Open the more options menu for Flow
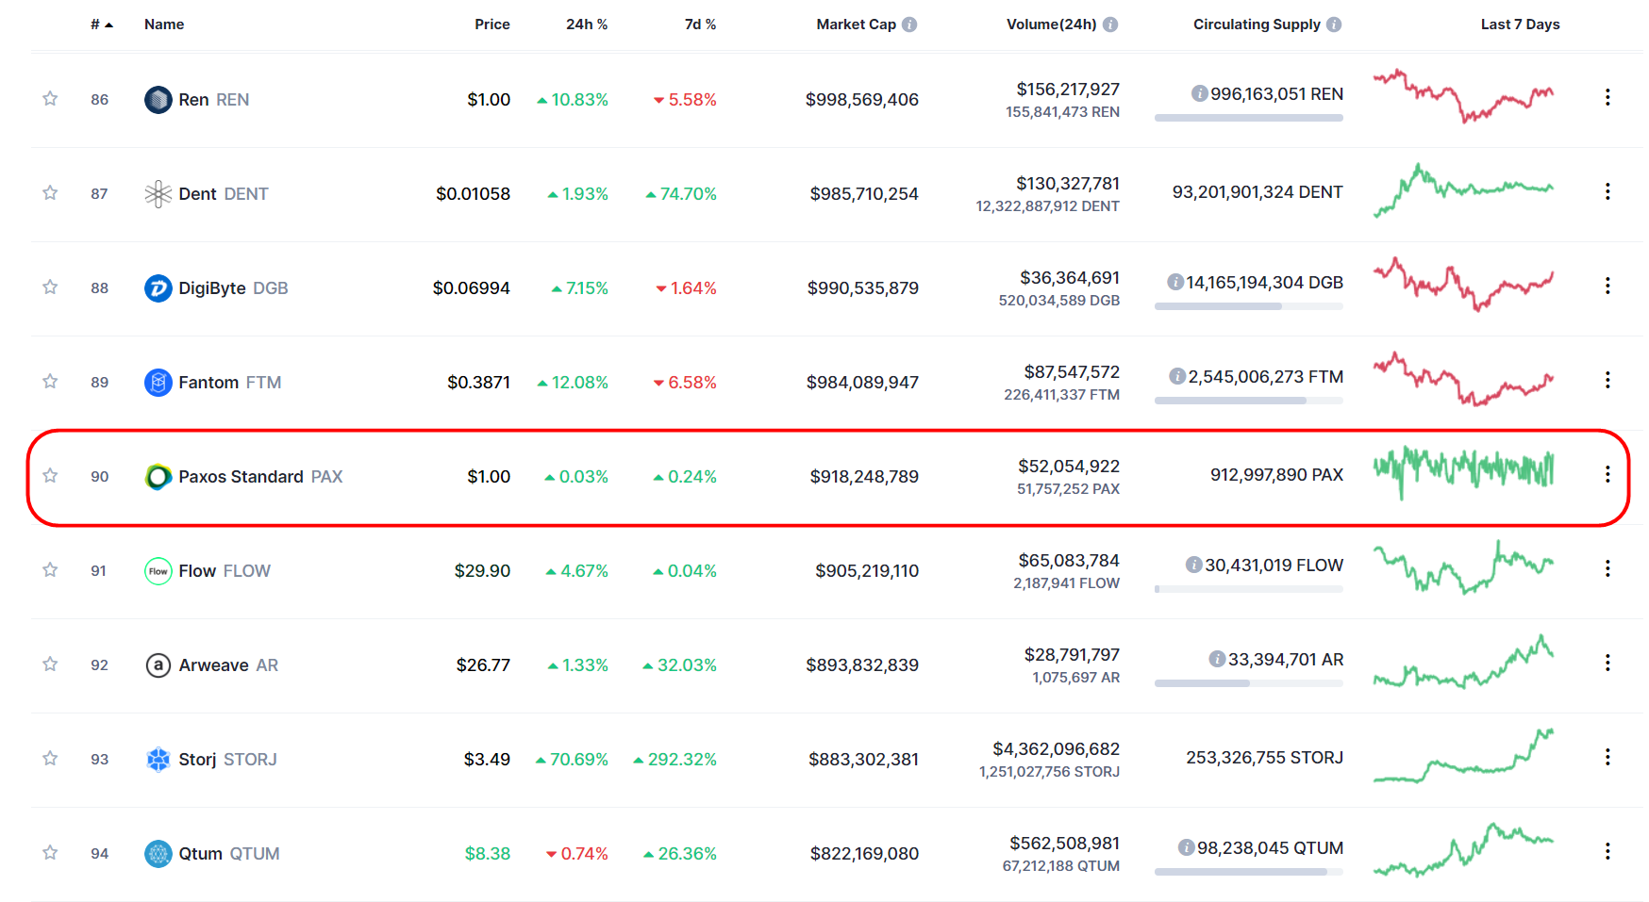Image resolution: width=1649 pixels, height=902 pixels. tap(1607, 568)
